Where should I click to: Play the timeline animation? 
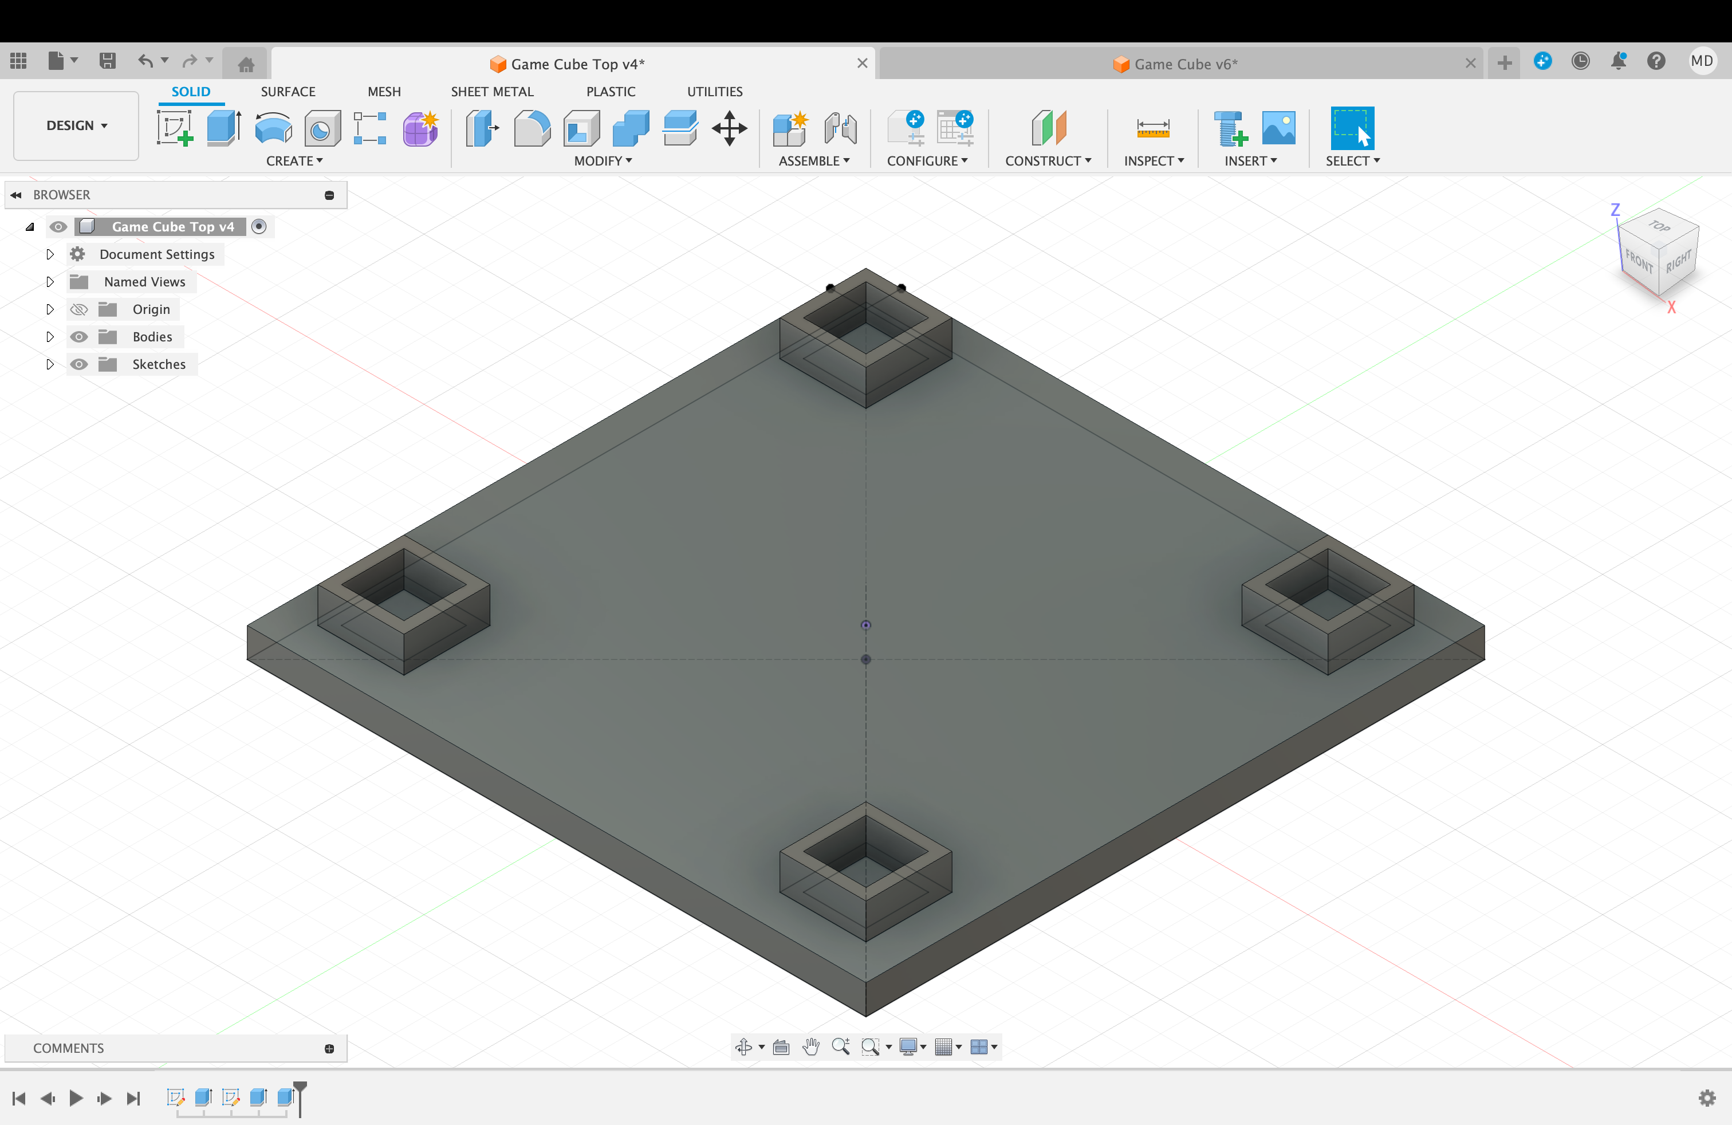76,1098
